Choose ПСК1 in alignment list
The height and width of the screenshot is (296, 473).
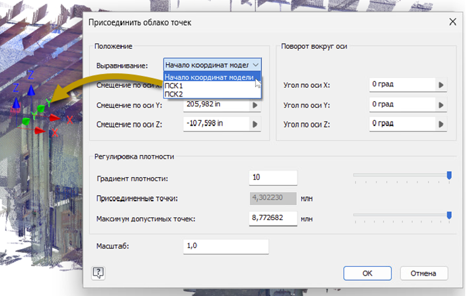212,86
